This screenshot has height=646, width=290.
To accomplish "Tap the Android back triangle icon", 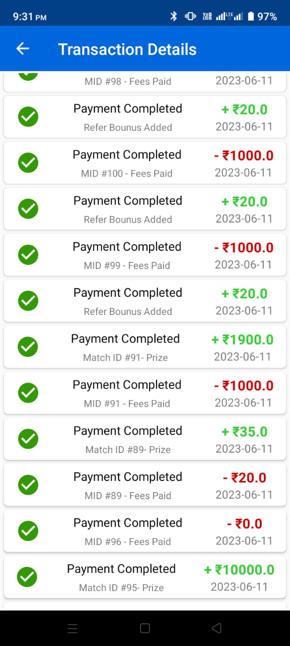I will 216,628.
